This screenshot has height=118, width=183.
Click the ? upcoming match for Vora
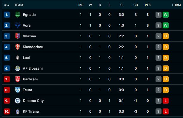pyautogui.click(x=159, y=25)
